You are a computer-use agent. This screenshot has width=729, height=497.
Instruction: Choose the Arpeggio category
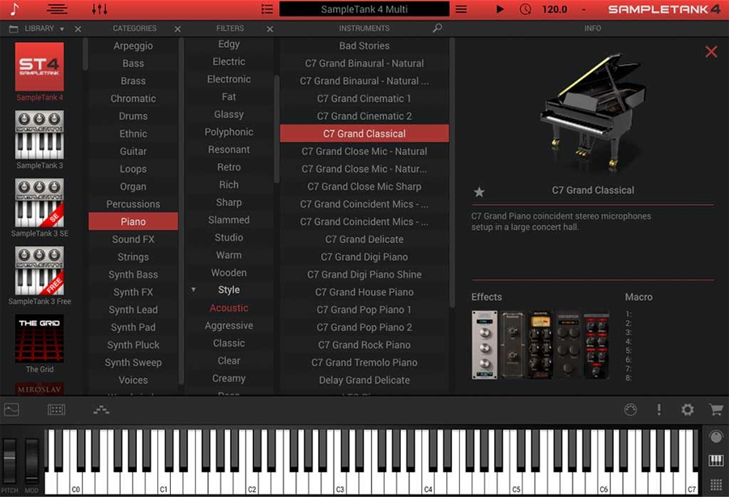[134, 45]
